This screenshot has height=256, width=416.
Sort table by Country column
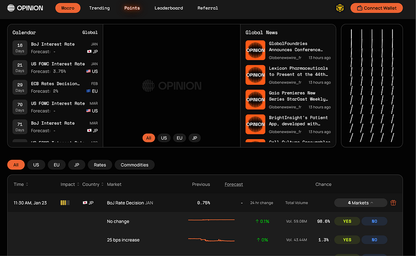click(93, 184)
